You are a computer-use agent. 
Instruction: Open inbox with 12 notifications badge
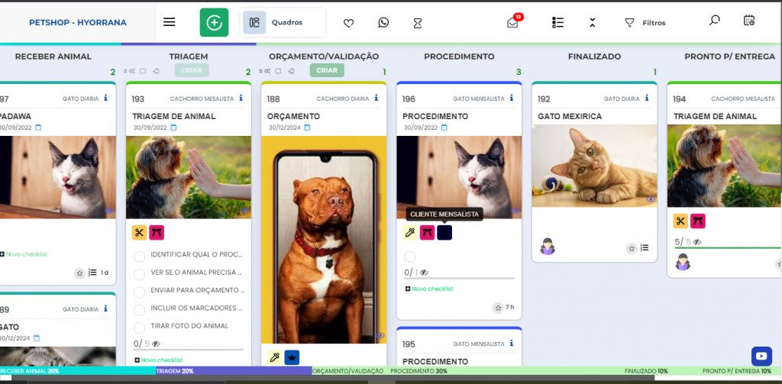[x=512, y=22]
